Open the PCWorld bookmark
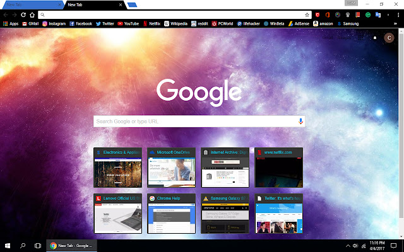404x252 pixels. [222, 24]
